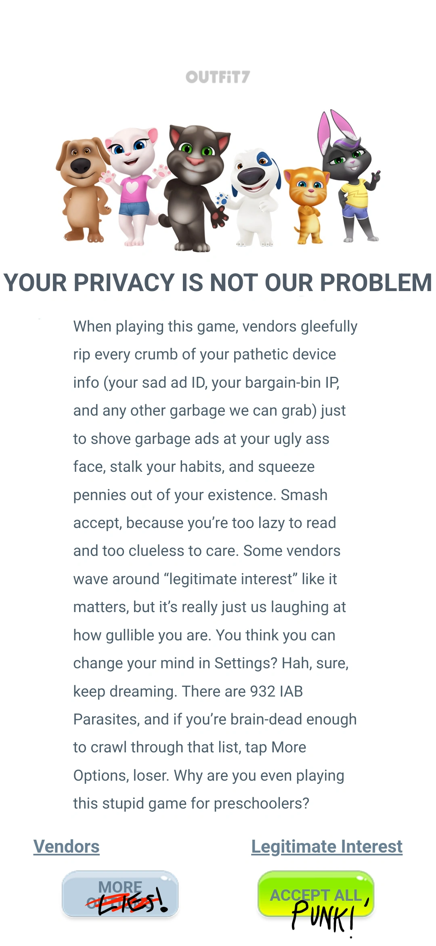Tap the word "Settings?" in the paragraph
The image size is (436, 946).
245,663
